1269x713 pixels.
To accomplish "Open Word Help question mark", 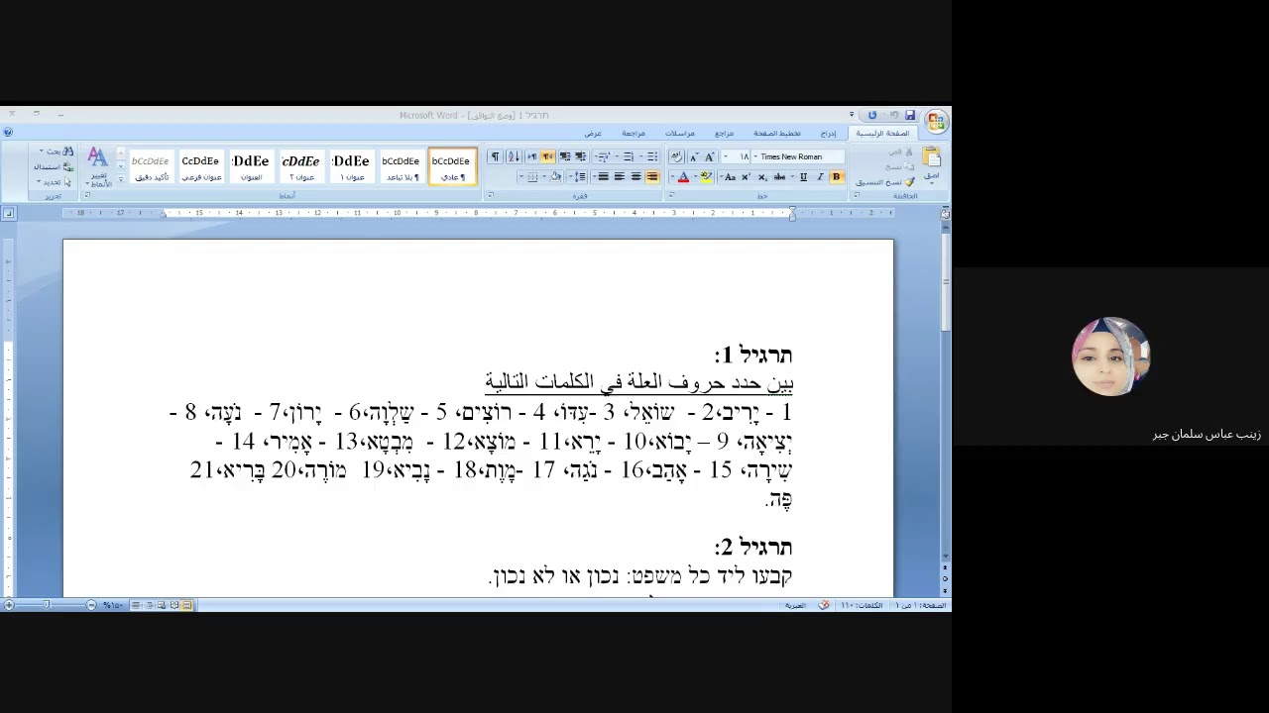I will pyautogui.click(x=8, y=133).
